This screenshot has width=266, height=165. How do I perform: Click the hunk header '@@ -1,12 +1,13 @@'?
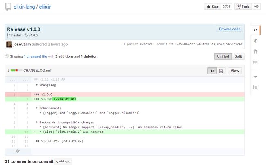(50, 80)
